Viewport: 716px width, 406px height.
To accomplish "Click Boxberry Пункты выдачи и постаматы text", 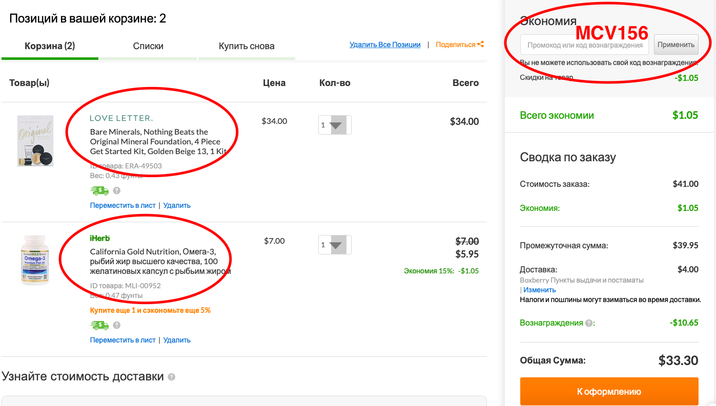I will coord(582,280).
